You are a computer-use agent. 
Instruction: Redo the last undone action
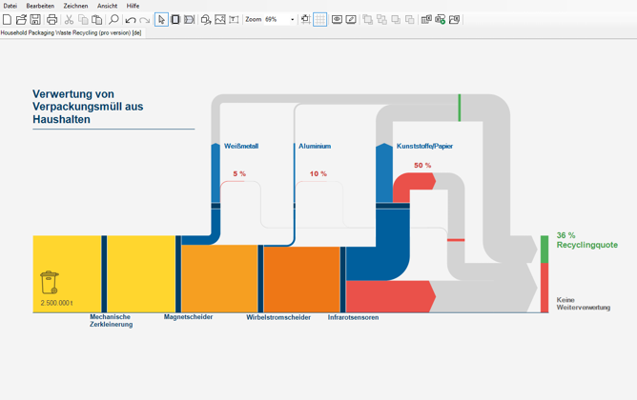(144, 19)
